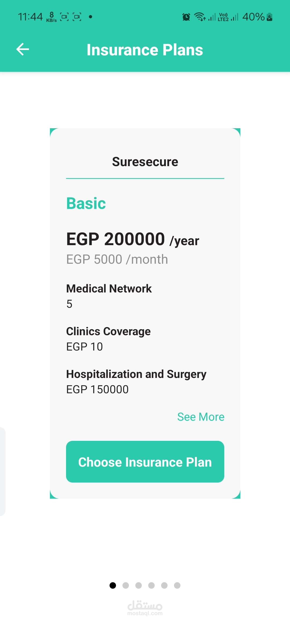Image resolution: width=290 pixels, height=629 pixels.
Task: Click the first screen recorder status icon
Action: (x=64, y=17)
